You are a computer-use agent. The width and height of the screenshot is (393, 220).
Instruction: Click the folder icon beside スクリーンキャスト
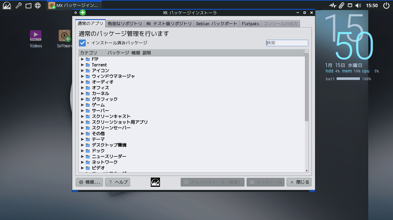point(88,116)
